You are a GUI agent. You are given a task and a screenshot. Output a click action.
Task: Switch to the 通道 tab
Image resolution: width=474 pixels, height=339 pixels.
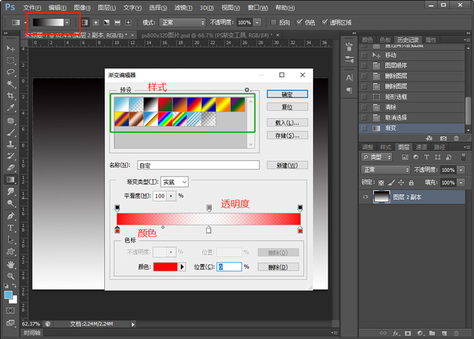(421, 147)
